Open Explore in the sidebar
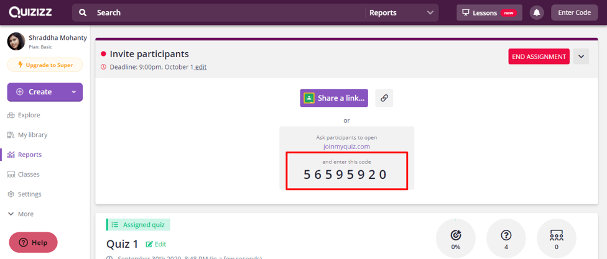 coord(29,115)
